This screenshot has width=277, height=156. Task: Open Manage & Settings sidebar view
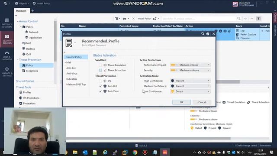click(x=7, y=71)
